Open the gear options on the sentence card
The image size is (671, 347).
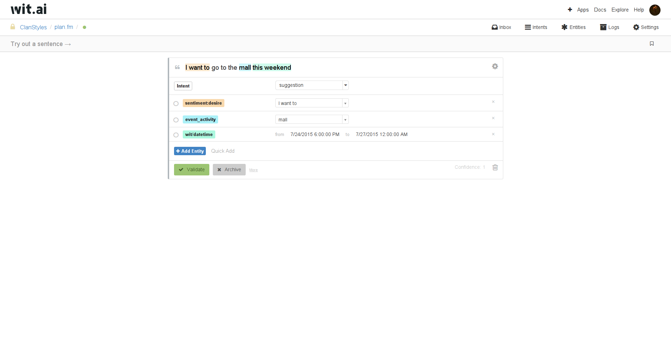coord(495,66)
